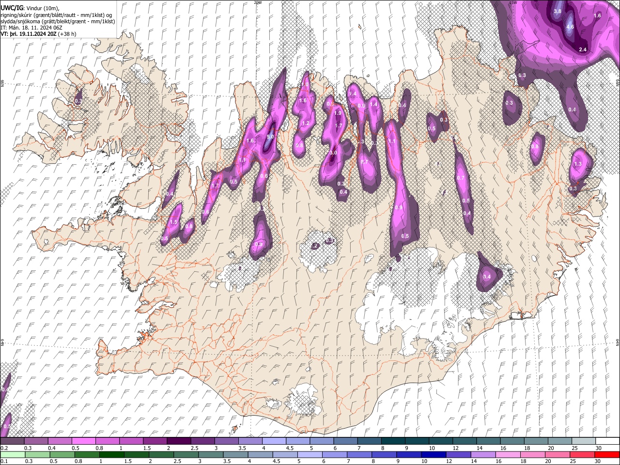Viewport: 620px width, 465px height.
Task: Select the light lavender swatch between 4 and 4.5, top legend
Action: click(274, 441)
